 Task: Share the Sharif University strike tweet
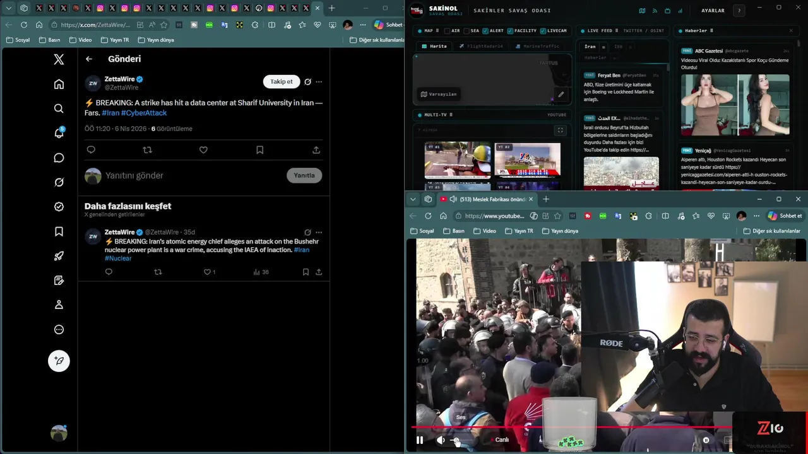316,150
